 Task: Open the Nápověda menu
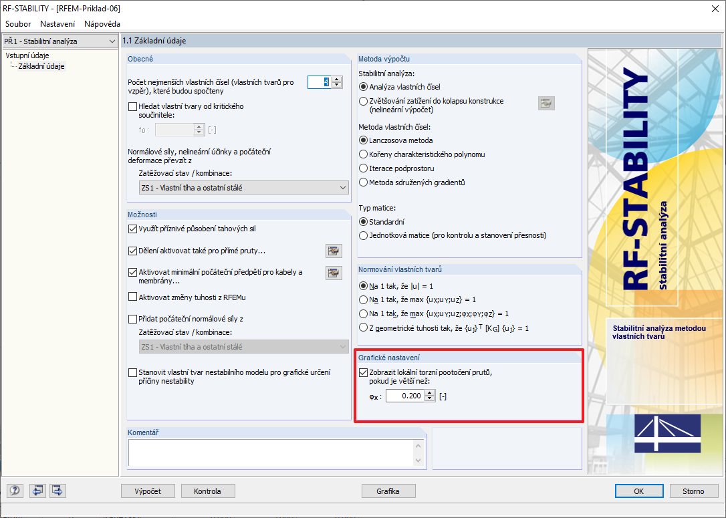pos(102,24)
